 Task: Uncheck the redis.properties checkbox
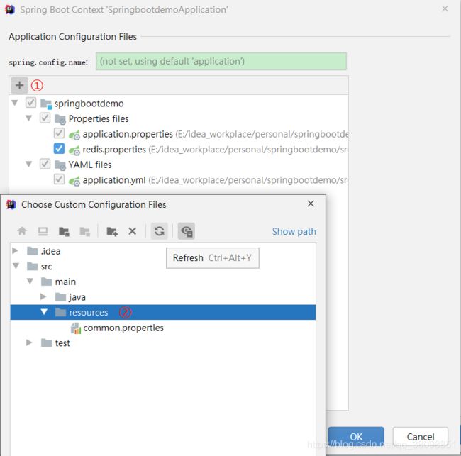tap(59, 148)
